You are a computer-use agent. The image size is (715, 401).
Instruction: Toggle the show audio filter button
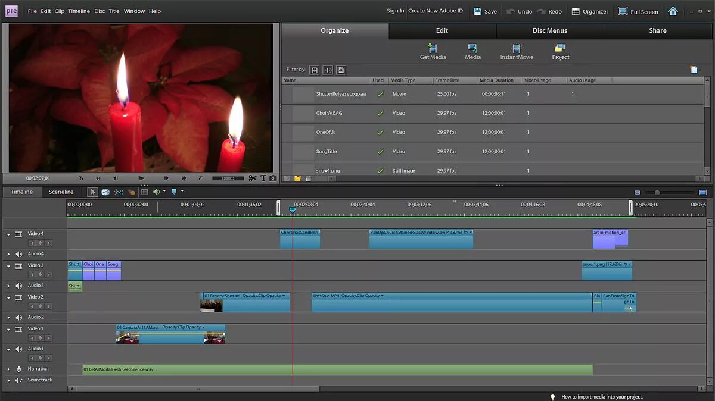(328, 70)
